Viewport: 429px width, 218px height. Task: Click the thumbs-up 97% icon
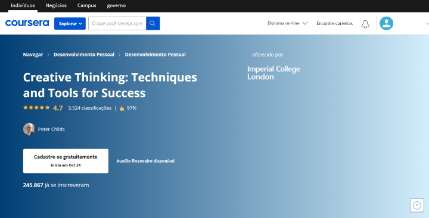click(122, 108)
